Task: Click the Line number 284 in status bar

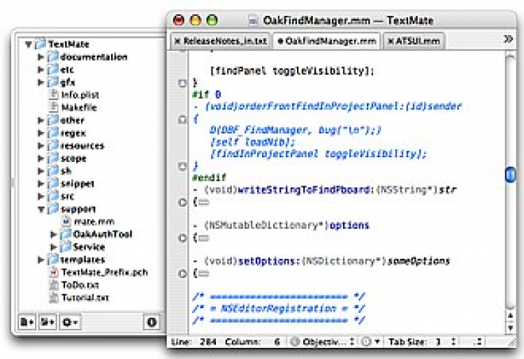Action: coord(208,342)
